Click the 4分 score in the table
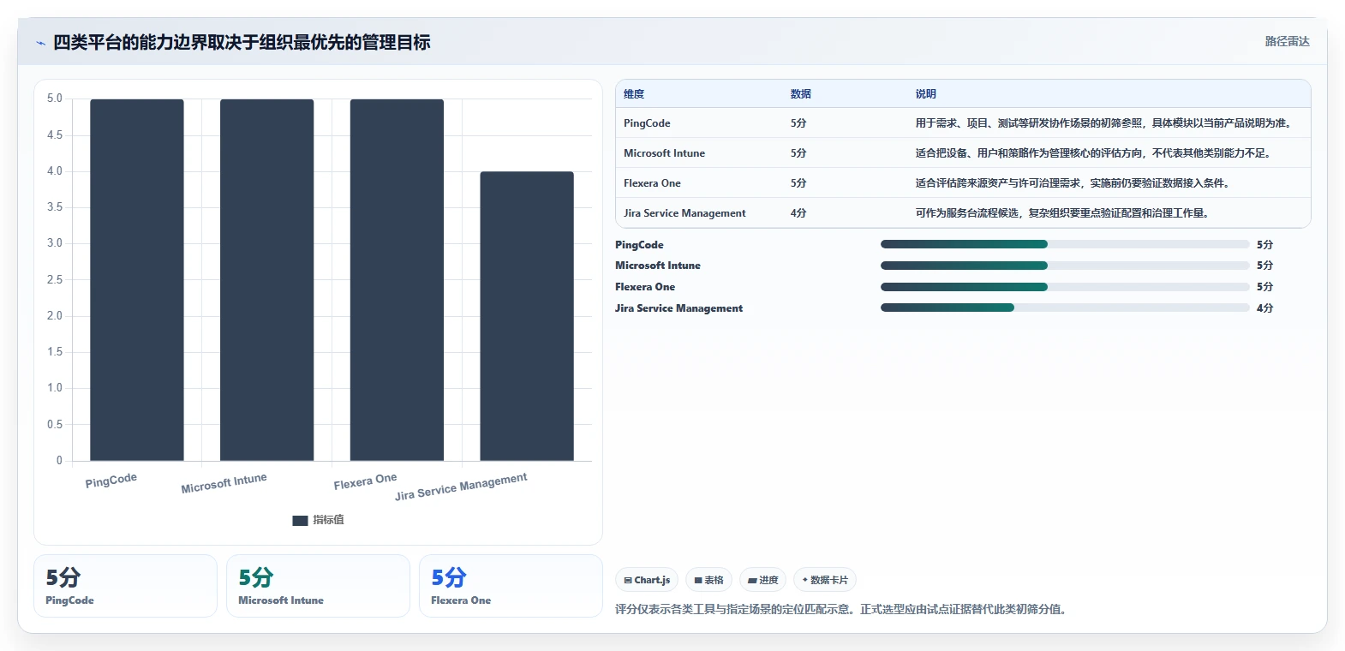Screen dimensions: 1345x651 [798, 213]
